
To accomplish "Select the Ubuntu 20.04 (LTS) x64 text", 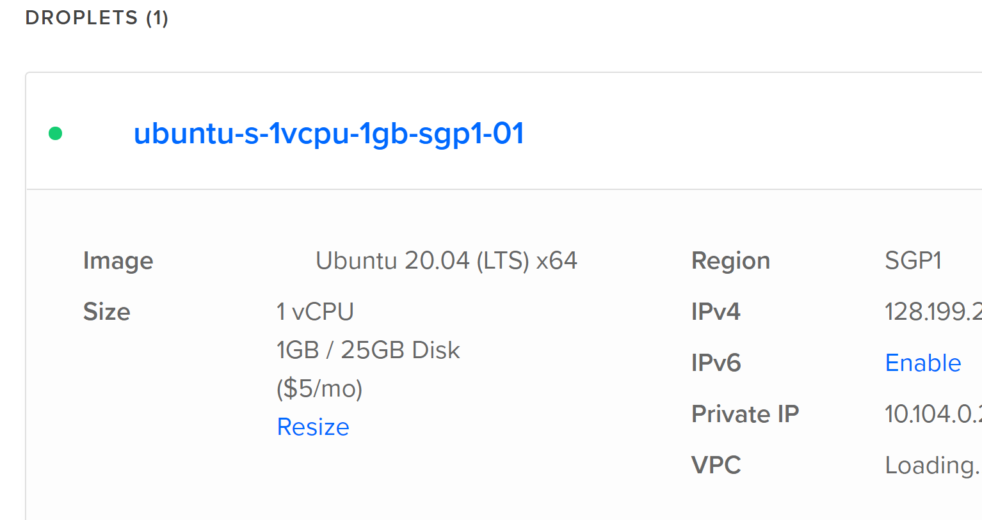I will [446, 261].
